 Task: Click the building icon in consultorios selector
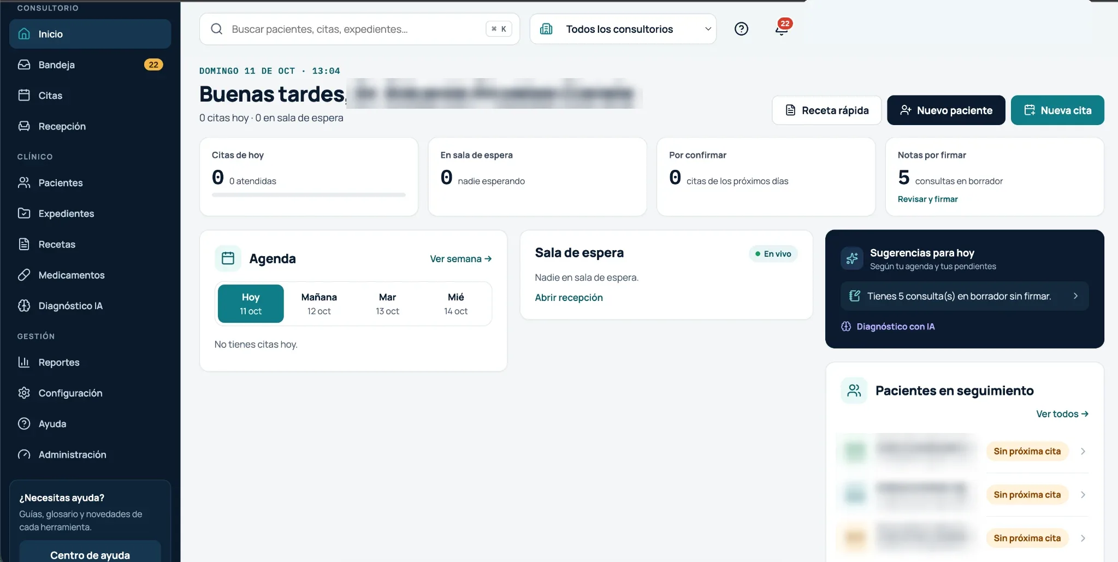(x=546, y=29)
